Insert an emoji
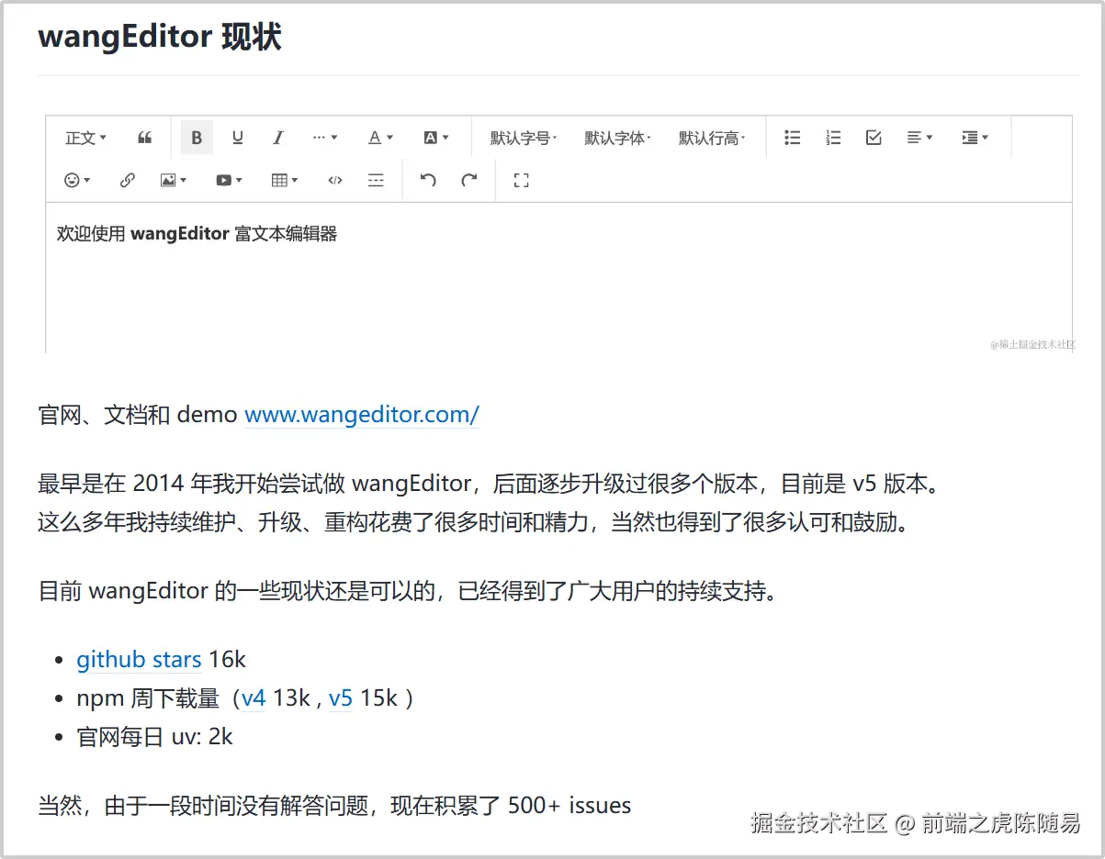This screenshot has width=1105, height=859. tap(75, 180)
